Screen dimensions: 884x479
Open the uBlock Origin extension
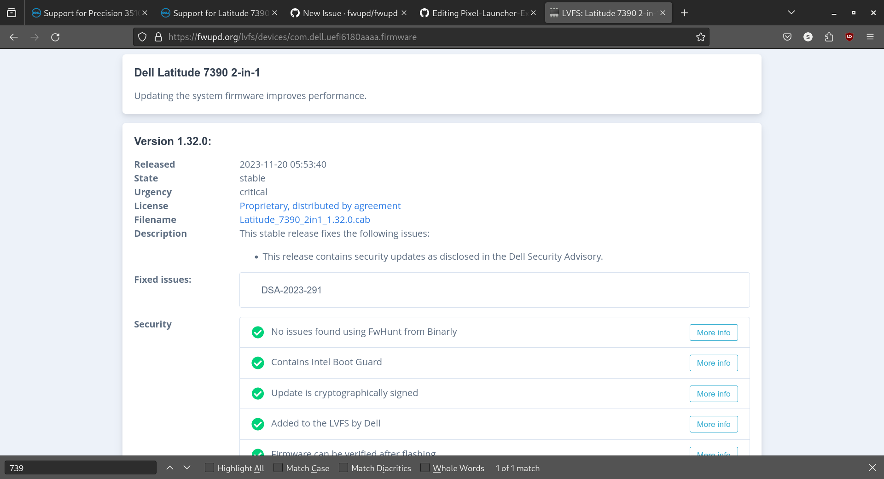coord(849,37)
